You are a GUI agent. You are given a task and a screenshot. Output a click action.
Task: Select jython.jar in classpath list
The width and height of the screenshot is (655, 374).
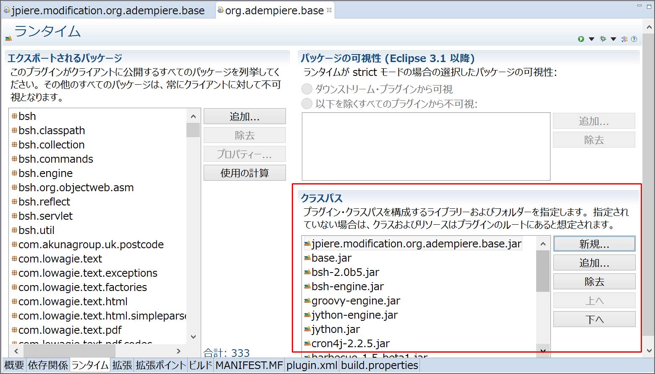pos(335,329)
